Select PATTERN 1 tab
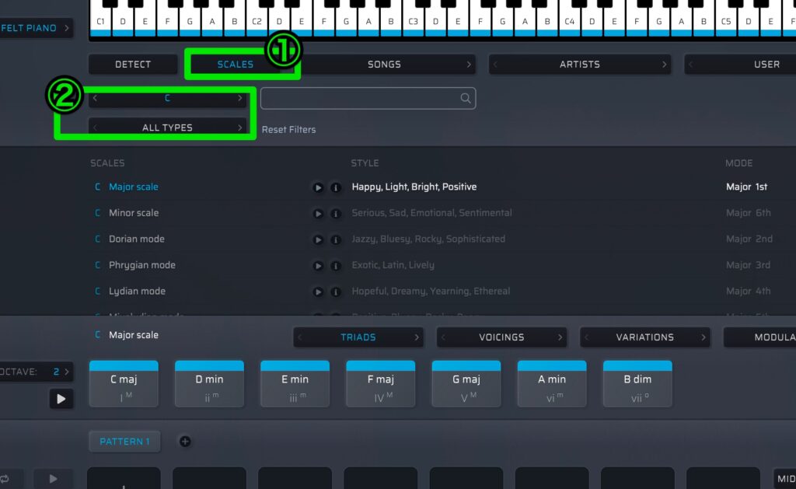 (124, 442)
